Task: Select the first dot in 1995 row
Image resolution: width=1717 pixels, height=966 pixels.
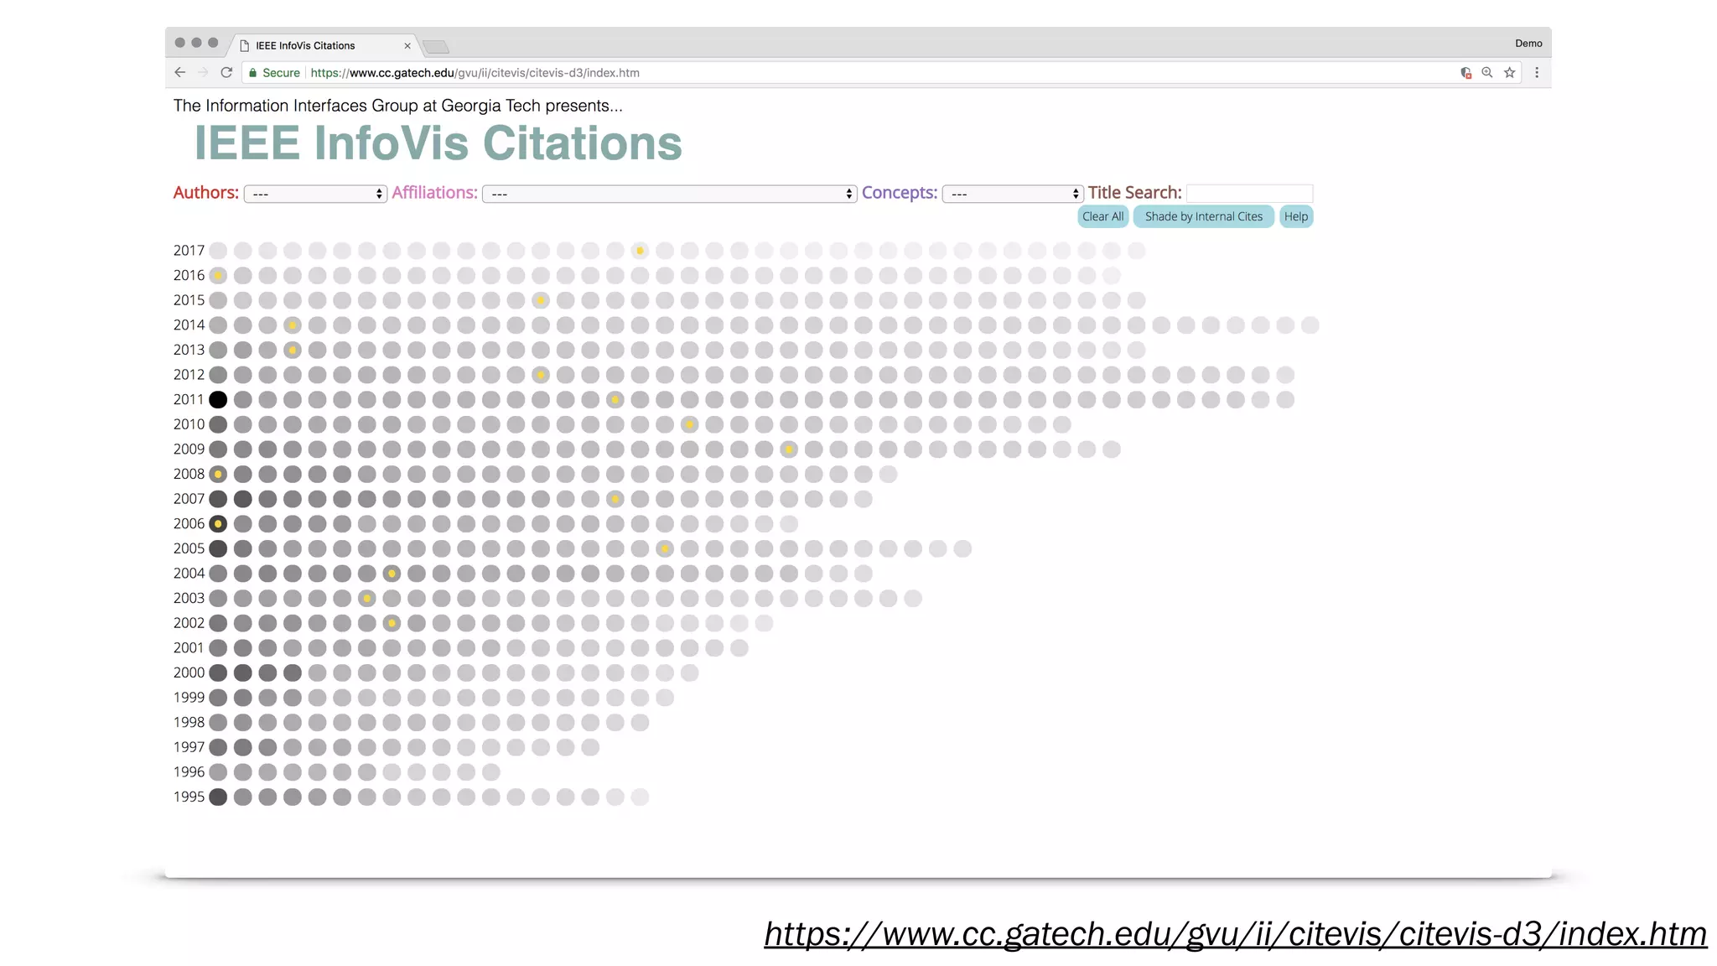Action: pyautogui.click(x=218, y=797)
